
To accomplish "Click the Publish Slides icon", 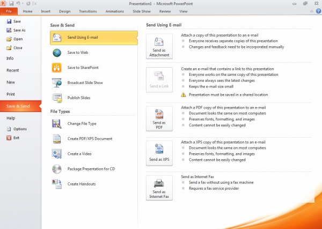I will 57,98.
